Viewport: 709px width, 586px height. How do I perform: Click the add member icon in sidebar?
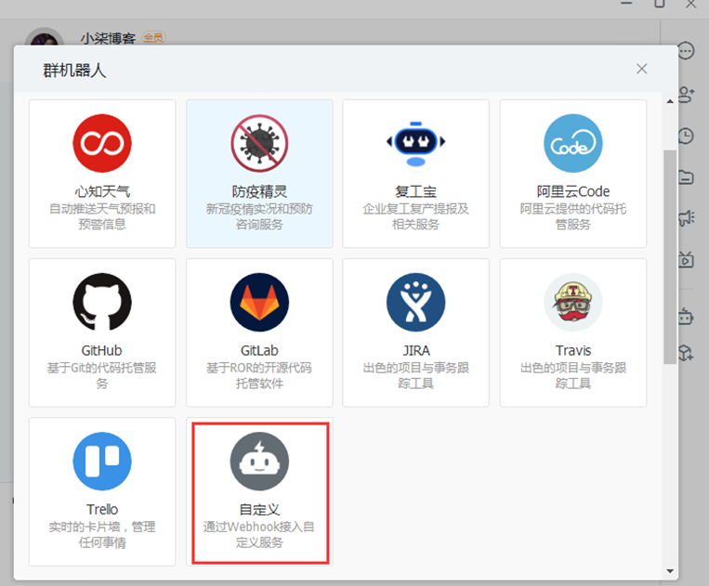coord(687,94)
